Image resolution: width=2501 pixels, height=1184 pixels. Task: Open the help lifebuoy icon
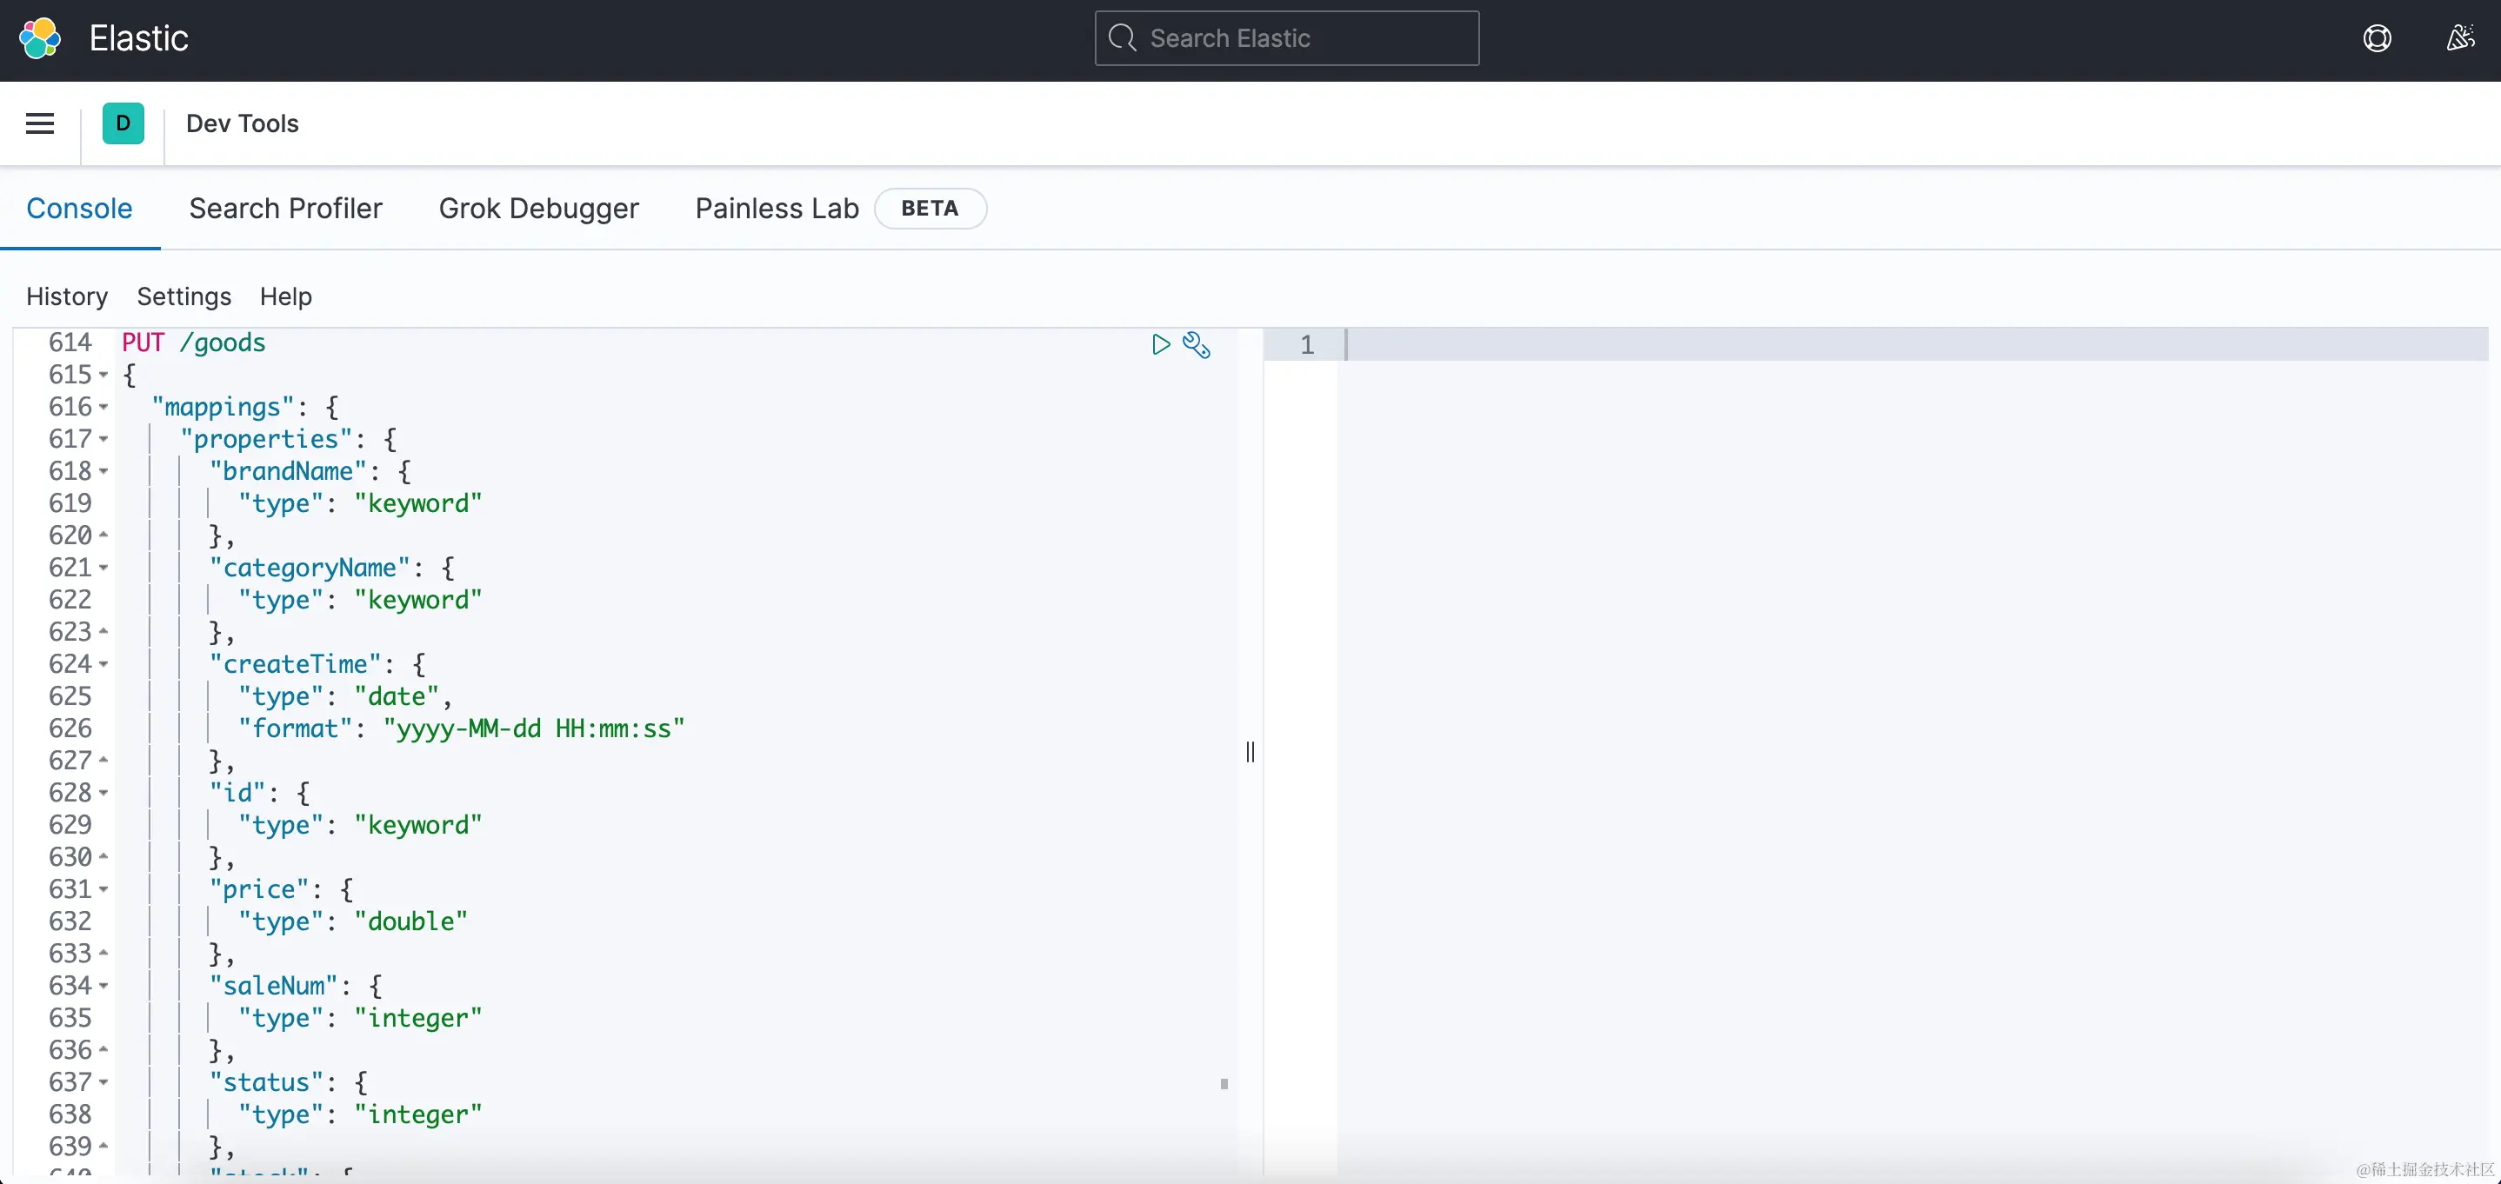2377,39
